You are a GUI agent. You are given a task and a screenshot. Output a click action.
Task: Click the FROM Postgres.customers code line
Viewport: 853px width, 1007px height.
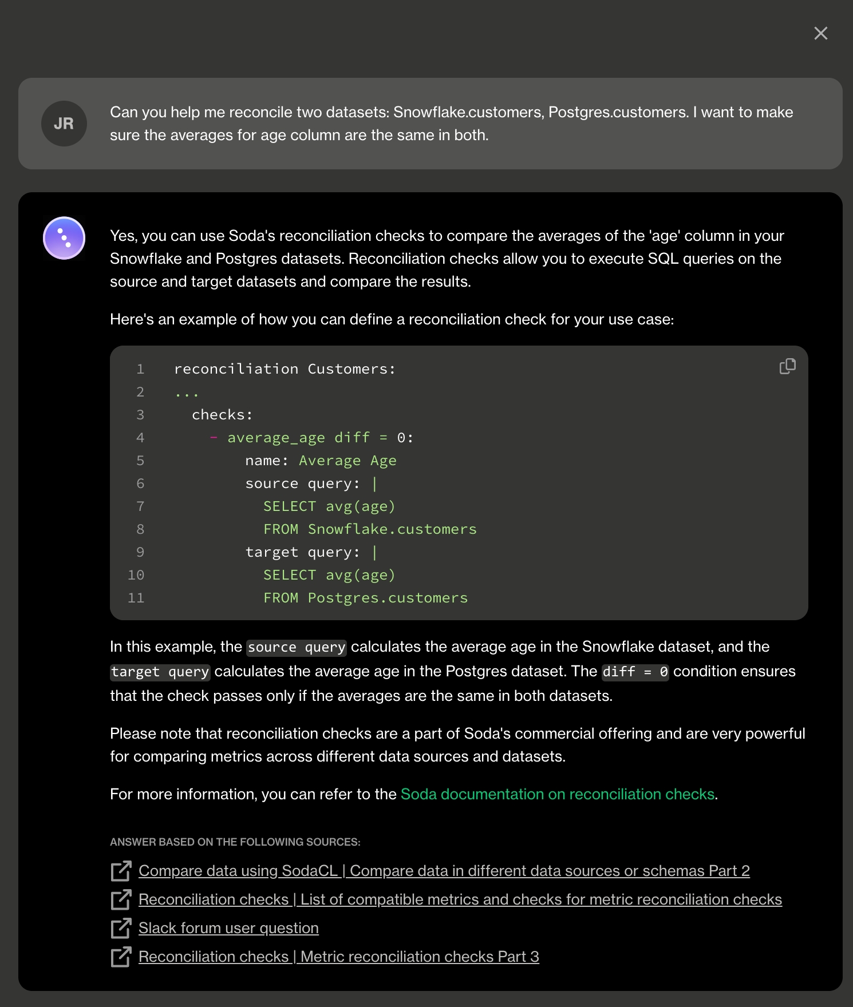(x=365, y=598)
